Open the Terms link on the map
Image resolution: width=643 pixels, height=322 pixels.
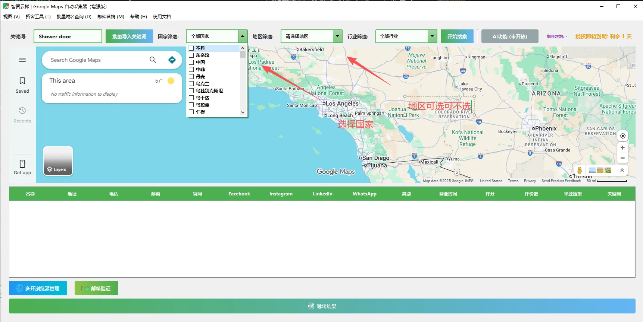click(513, 181)
